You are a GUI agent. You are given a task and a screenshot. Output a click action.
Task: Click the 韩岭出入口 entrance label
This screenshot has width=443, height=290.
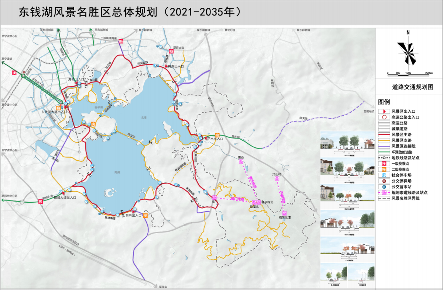[134, 215]
